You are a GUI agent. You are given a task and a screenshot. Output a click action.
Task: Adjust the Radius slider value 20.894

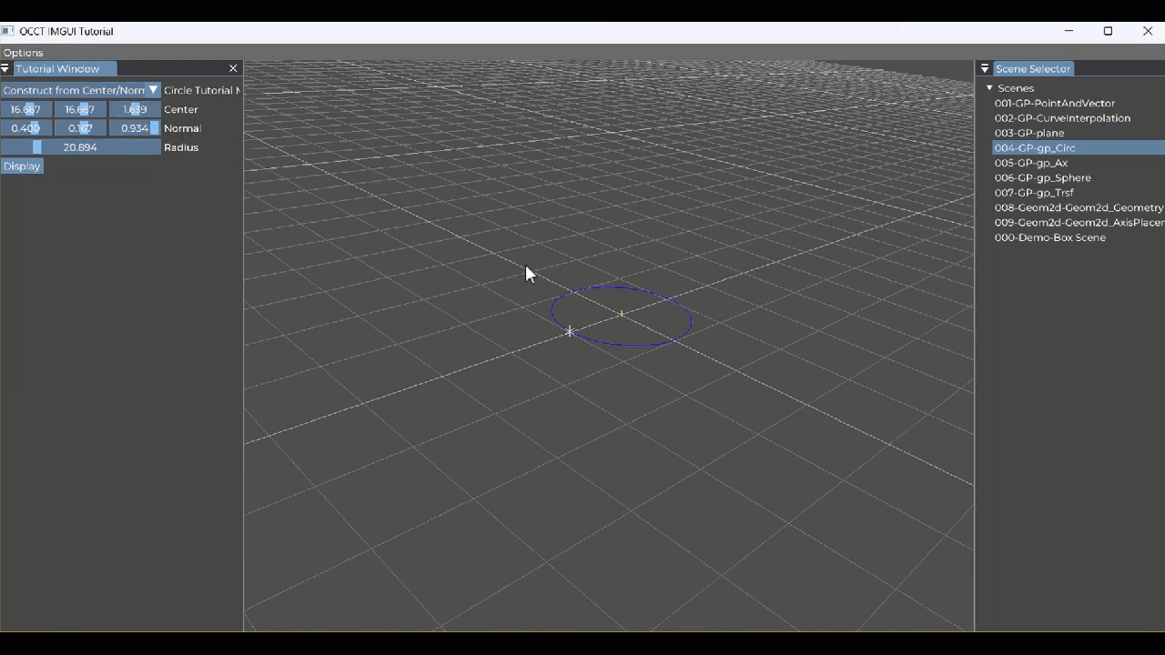click(80, 147)
